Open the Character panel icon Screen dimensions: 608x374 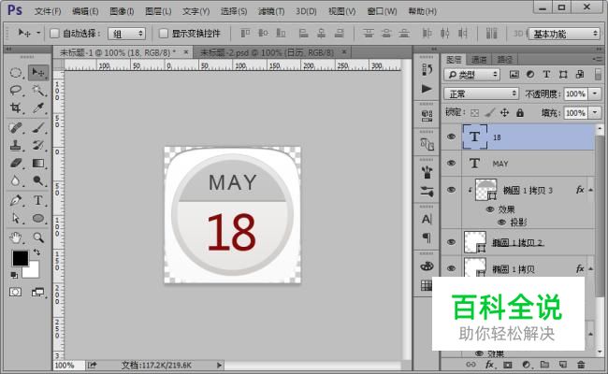(427, 220)
